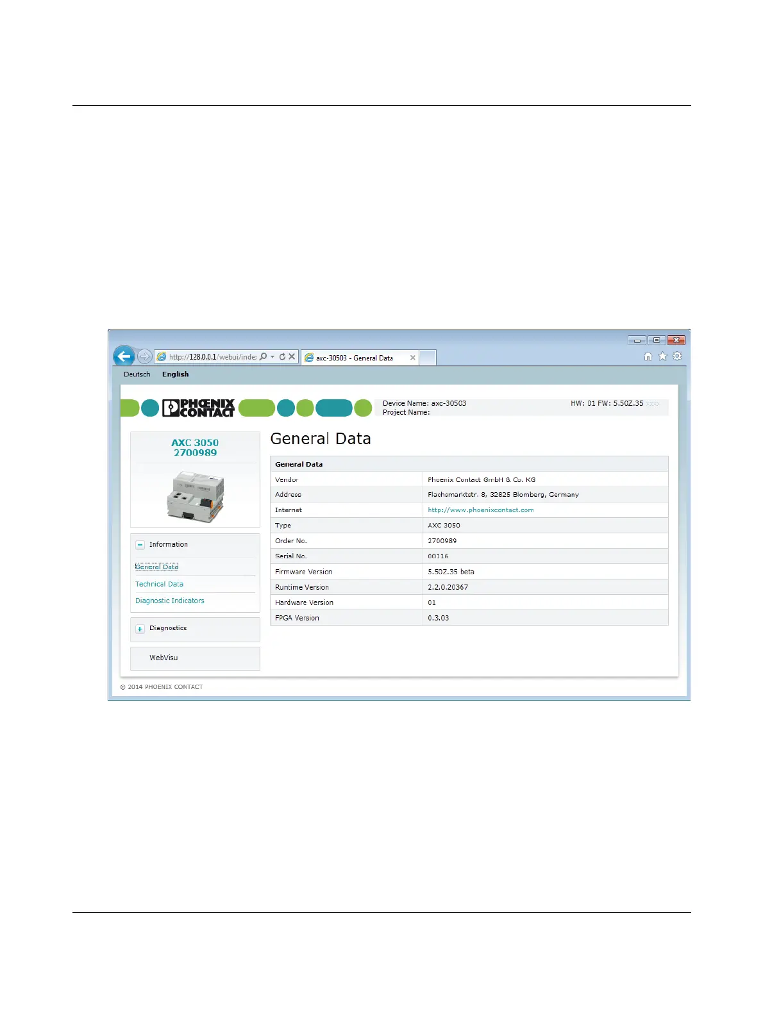Click the browser forward arrow button
The width and height of the screenshot is (763, 1014).
(145, 356)
